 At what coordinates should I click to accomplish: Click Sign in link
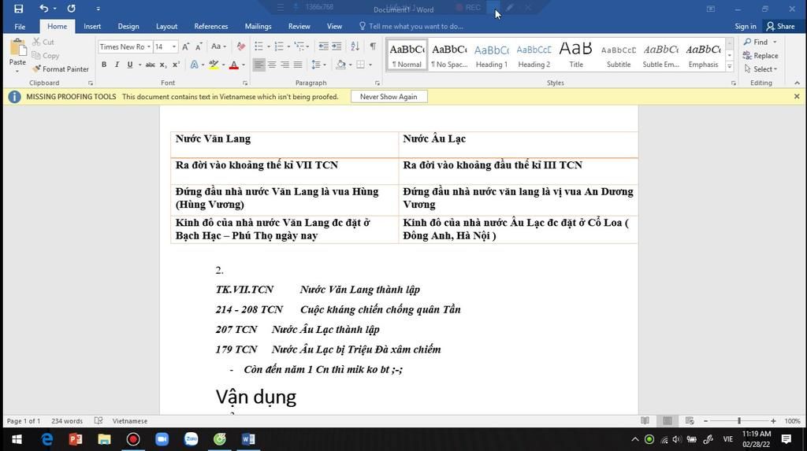pyautogui.click(x=746, y=26)
